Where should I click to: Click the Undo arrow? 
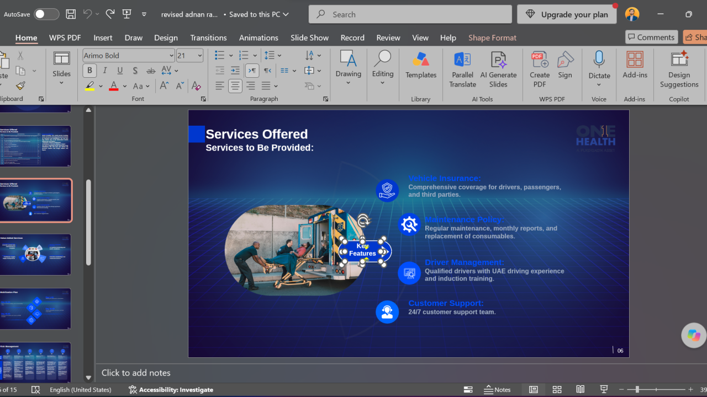pyautogui.click(x=87, y=14)
